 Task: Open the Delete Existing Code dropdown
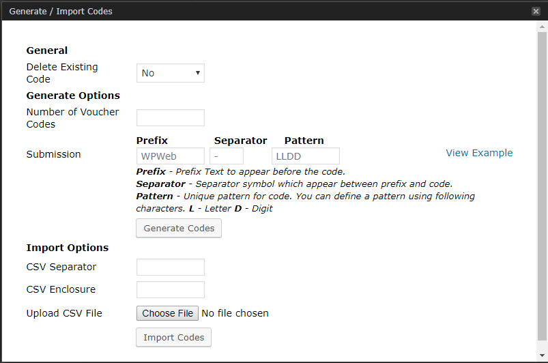171,73
